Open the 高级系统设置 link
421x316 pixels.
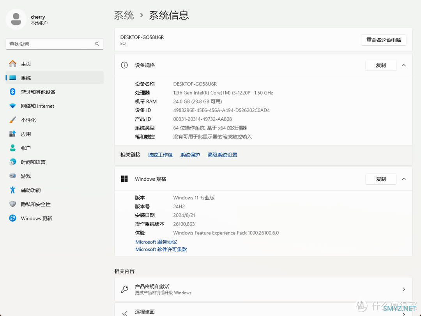[222, 155]
